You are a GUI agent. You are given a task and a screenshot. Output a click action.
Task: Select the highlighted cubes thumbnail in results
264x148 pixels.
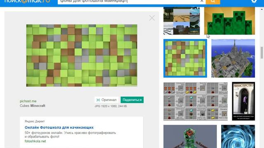coord(185,58)
